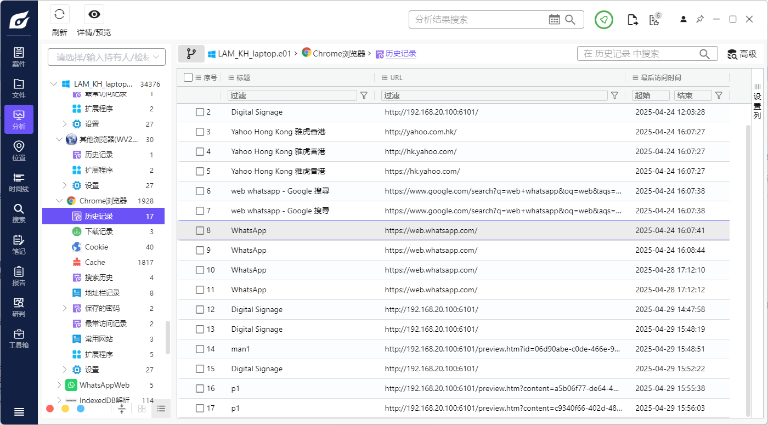Screen dimensions: 768x425
Task: Expand the 设置 node under 其他浏览器
Action: 65,185
